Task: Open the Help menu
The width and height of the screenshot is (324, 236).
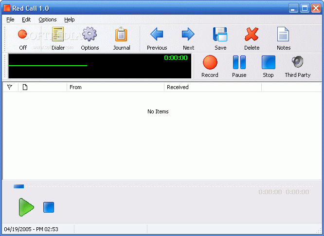Action: tap(70, 19)
